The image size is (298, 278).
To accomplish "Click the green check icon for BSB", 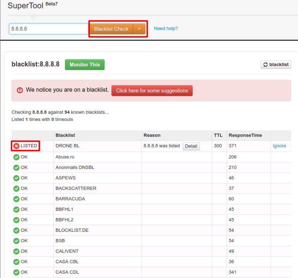I will pyautogui.click(x=16, y=241).
